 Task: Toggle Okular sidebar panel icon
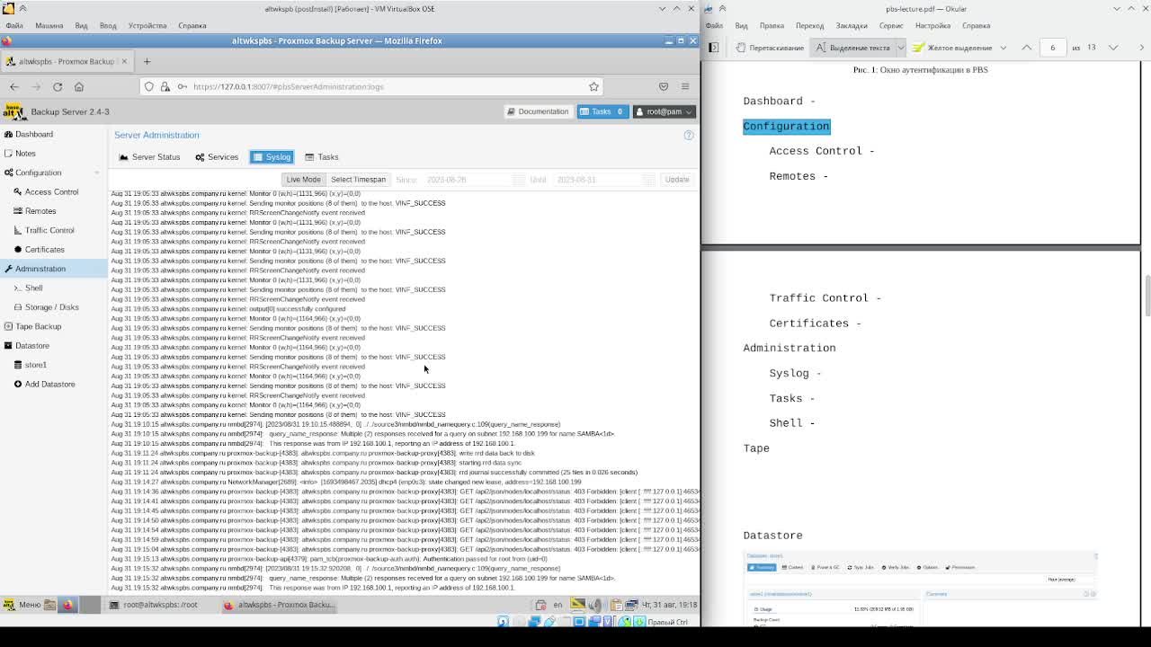(x=714, y=48)
